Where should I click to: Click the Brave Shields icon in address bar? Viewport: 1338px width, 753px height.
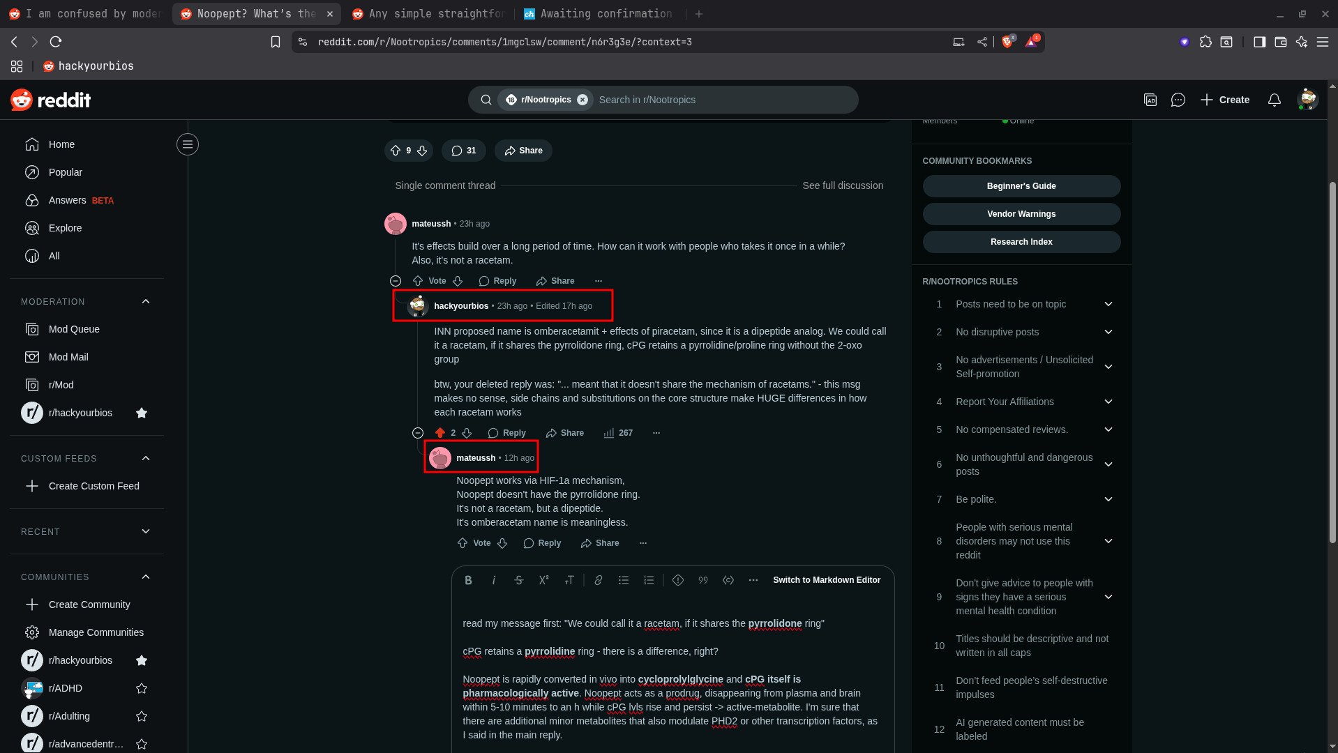[x=1007, y=42]
